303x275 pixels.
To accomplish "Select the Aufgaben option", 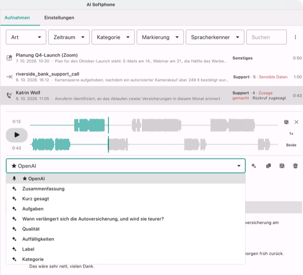I will click(126, 209).
